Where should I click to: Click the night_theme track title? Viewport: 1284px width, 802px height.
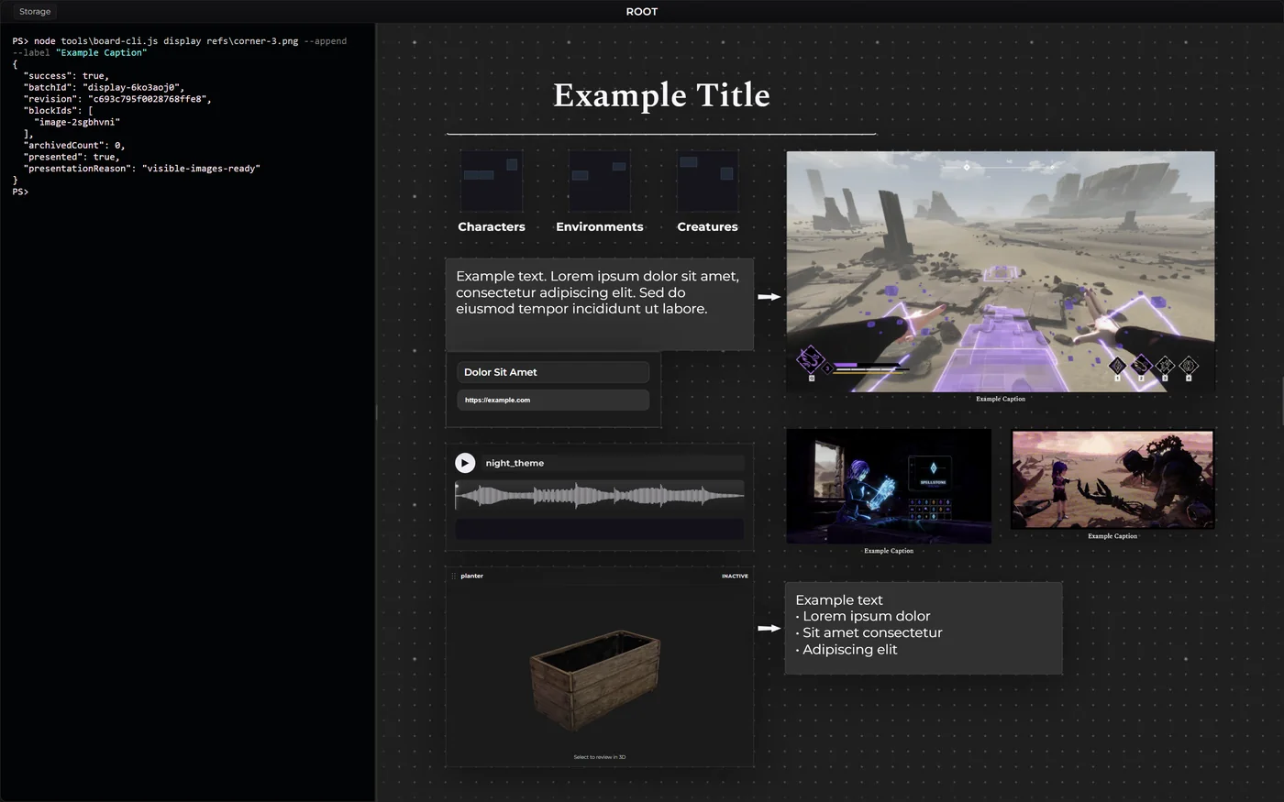click(515, 463)
